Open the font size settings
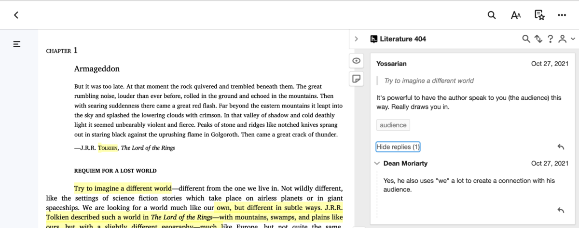The image size is (579, 228). [515, 15]
